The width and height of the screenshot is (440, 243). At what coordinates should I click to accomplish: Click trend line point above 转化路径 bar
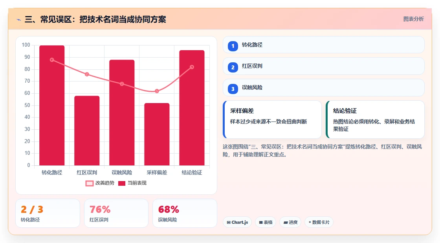(x=52, y=60)
